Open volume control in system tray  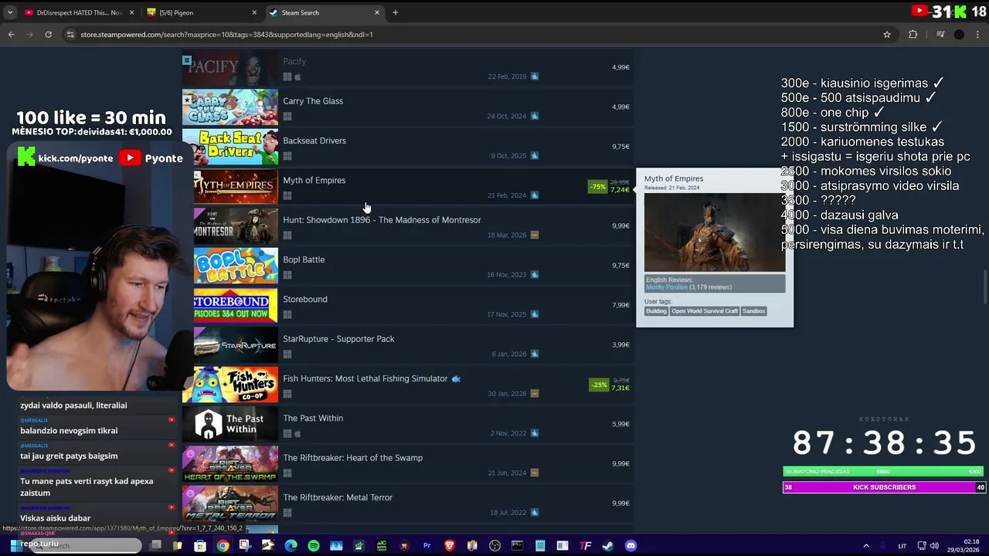click(934, 546)
